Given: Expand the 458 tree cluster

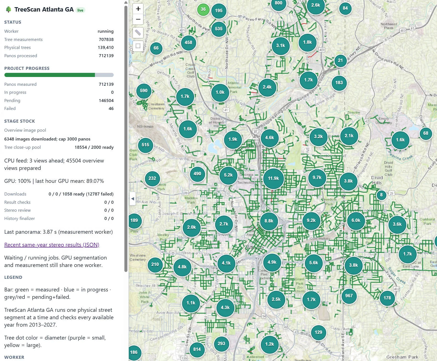Looking at the screenshot, I should click(x=189, y=43).
